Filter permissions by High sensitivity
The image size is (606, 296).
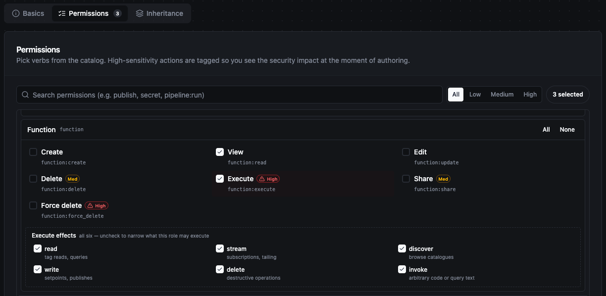pos(530,95)
